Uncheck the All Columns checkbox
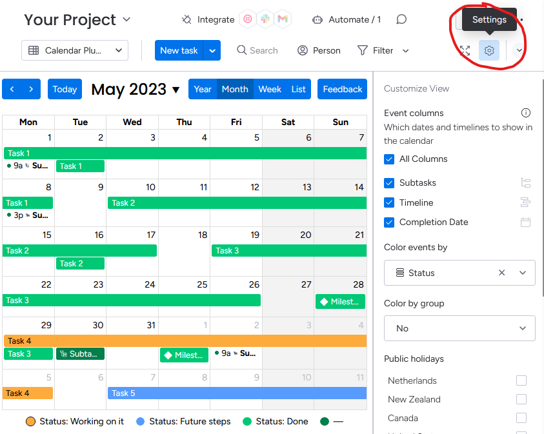 pyautogui.click(x=389, y=159)
